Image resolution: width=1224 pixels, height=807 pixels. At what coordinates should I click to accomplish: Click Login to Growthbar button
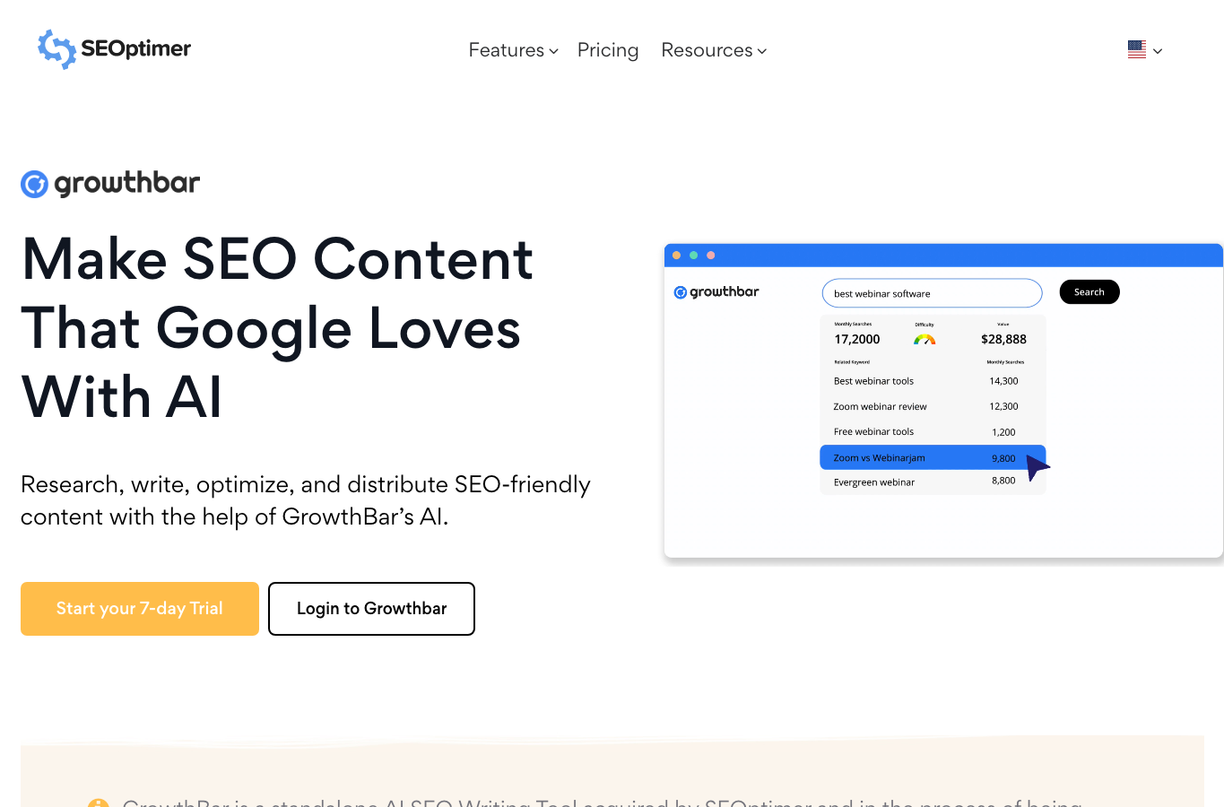[371, 609]
